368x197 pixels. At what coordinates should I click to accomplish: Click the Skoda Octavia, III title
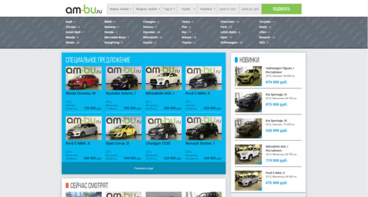(x=81, y=93)
